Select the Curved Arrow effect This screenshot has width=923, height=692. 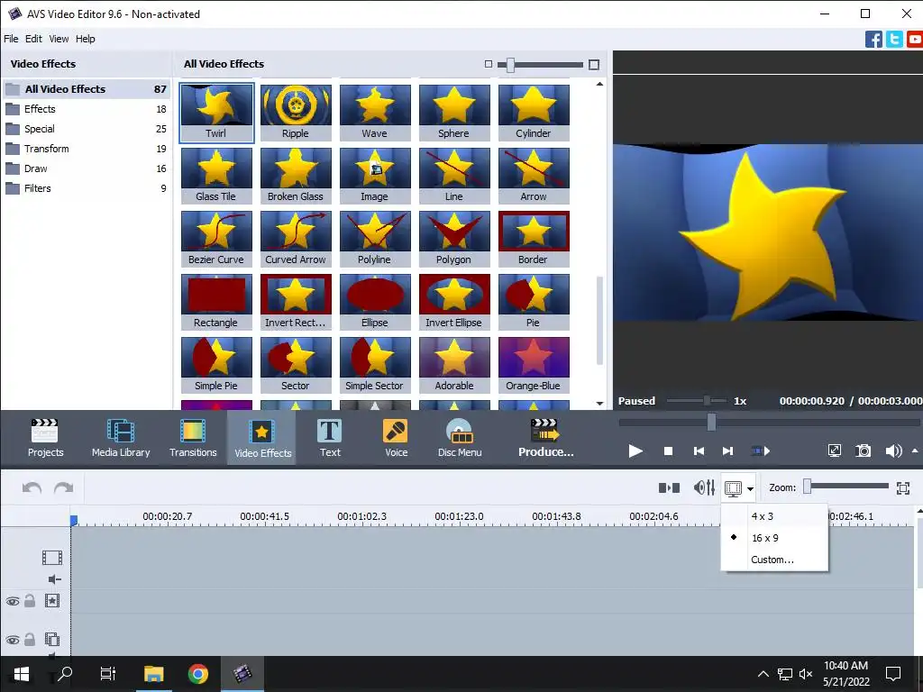296,238
